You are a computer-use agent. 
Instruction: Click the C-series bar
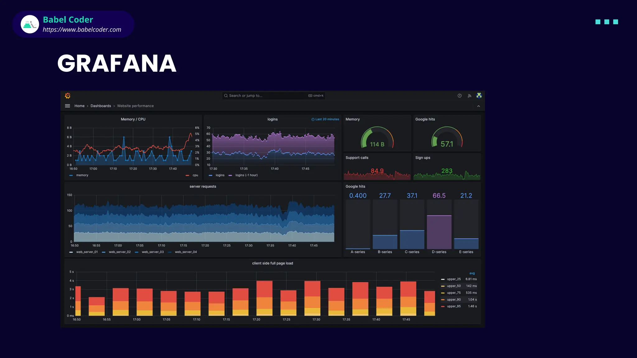412,240
